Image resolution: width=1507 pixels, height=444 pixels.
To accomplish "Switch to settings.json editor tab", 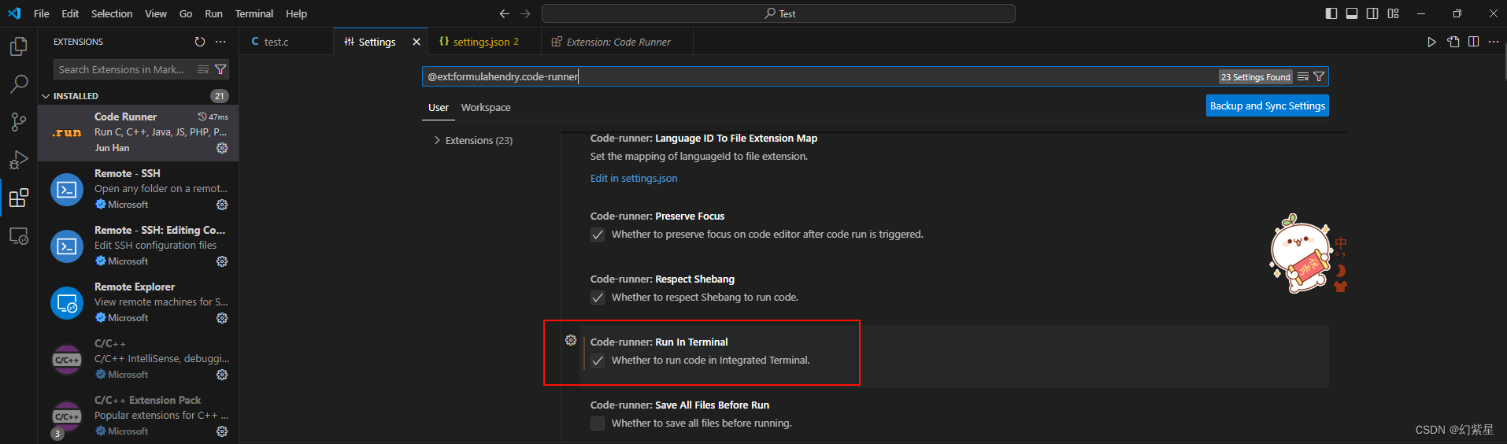I will [485, 42].
